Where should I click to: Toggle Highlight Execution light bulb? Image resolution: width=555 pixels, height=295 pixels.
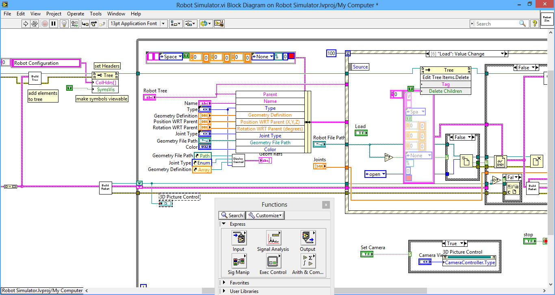click(x=64, y=24)
